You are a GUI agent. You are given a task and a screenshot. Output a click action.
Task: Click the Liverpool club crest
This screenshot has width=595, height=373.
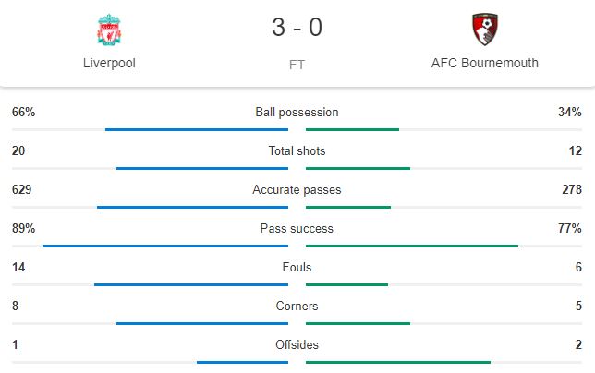point(109,30)
